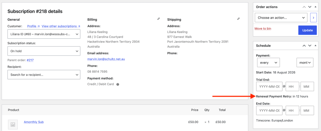
Task: Move Schedule panel up
Action: [304, 46]
